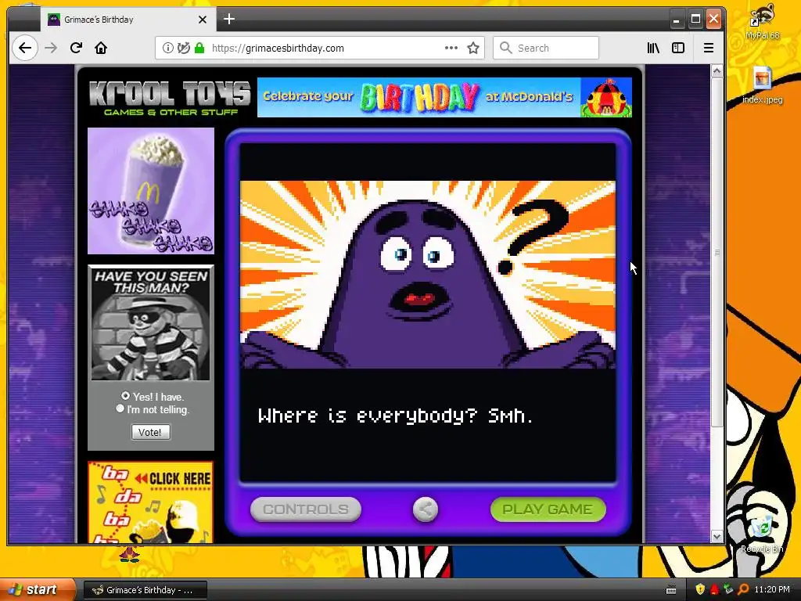Open page actions three-dots menu

click(x=451, y=48)
